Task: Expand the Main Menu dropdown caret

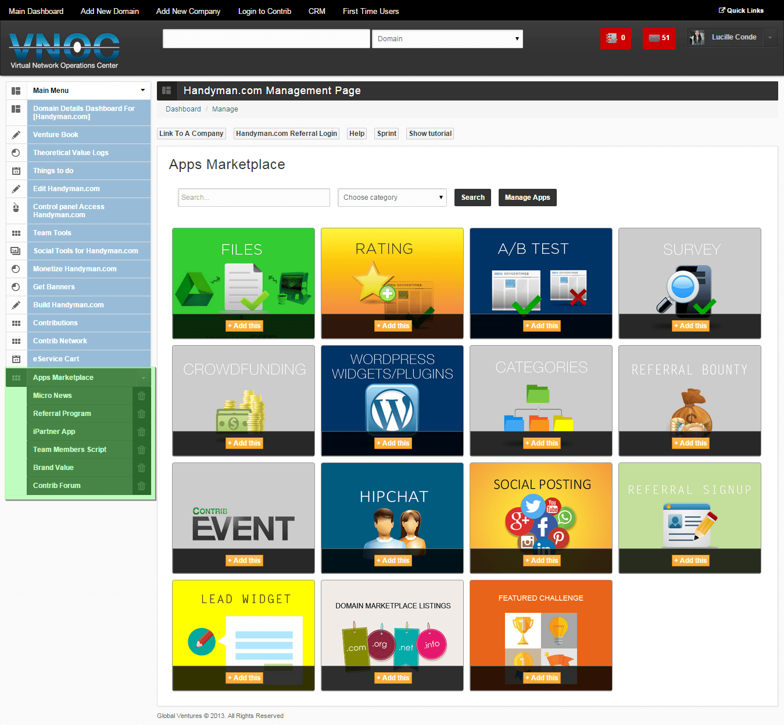Action: click(143, 91)
